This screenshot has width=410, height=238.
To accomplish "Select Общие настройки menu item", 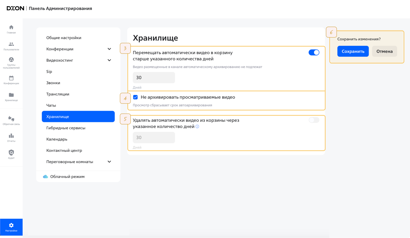I will (64, 38).
